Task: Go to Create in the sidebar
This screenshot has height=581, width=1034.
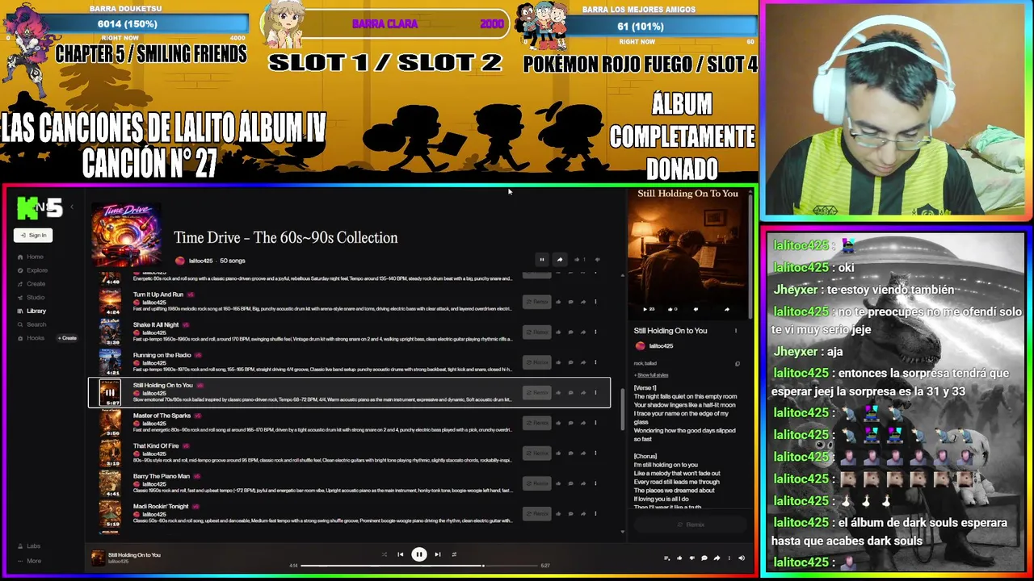Action: (x=32, y=284)
